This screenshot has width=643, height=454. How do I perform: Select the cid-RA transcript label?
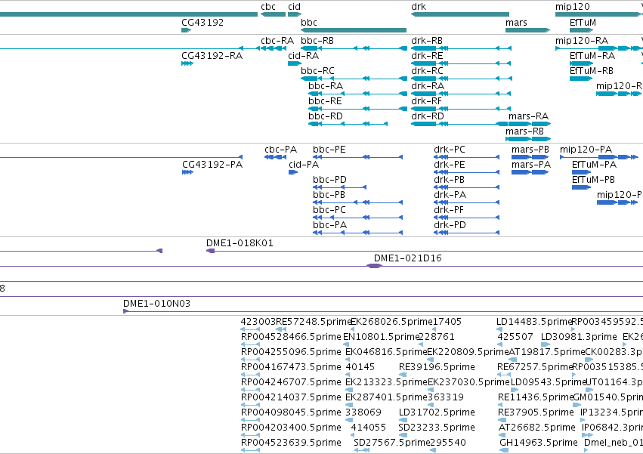click(303, 56)
